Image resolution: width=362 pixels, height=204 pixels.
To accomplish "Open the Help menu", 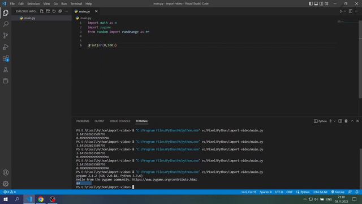I will 89,3.
